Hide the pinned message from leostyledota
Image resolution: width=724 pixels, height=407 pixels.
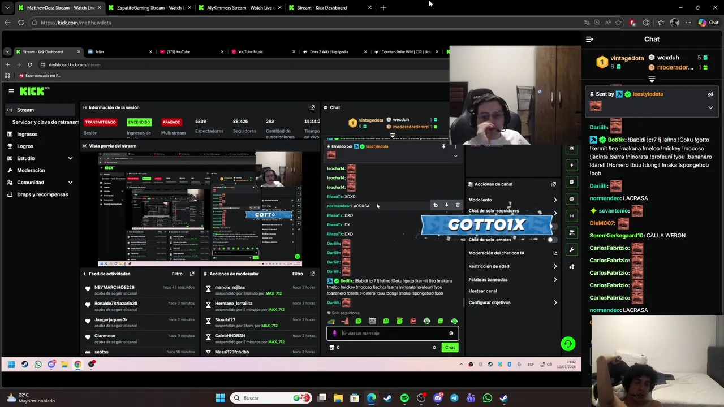(x=710, y=94)
